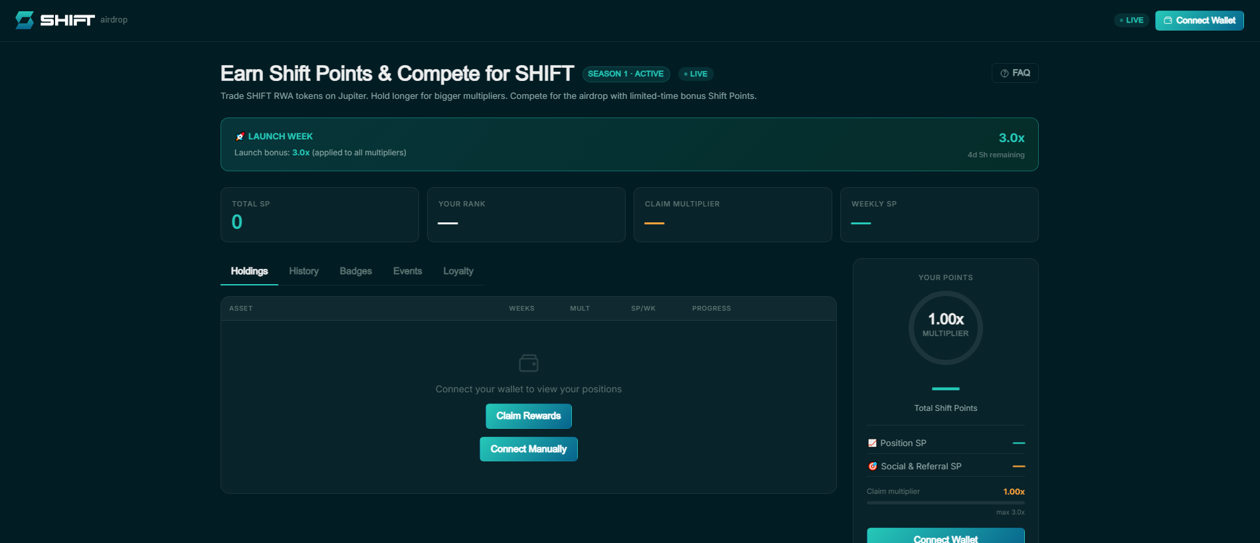
Task: Click the empty wallet icon in holdings
Action: pos(529,363)
